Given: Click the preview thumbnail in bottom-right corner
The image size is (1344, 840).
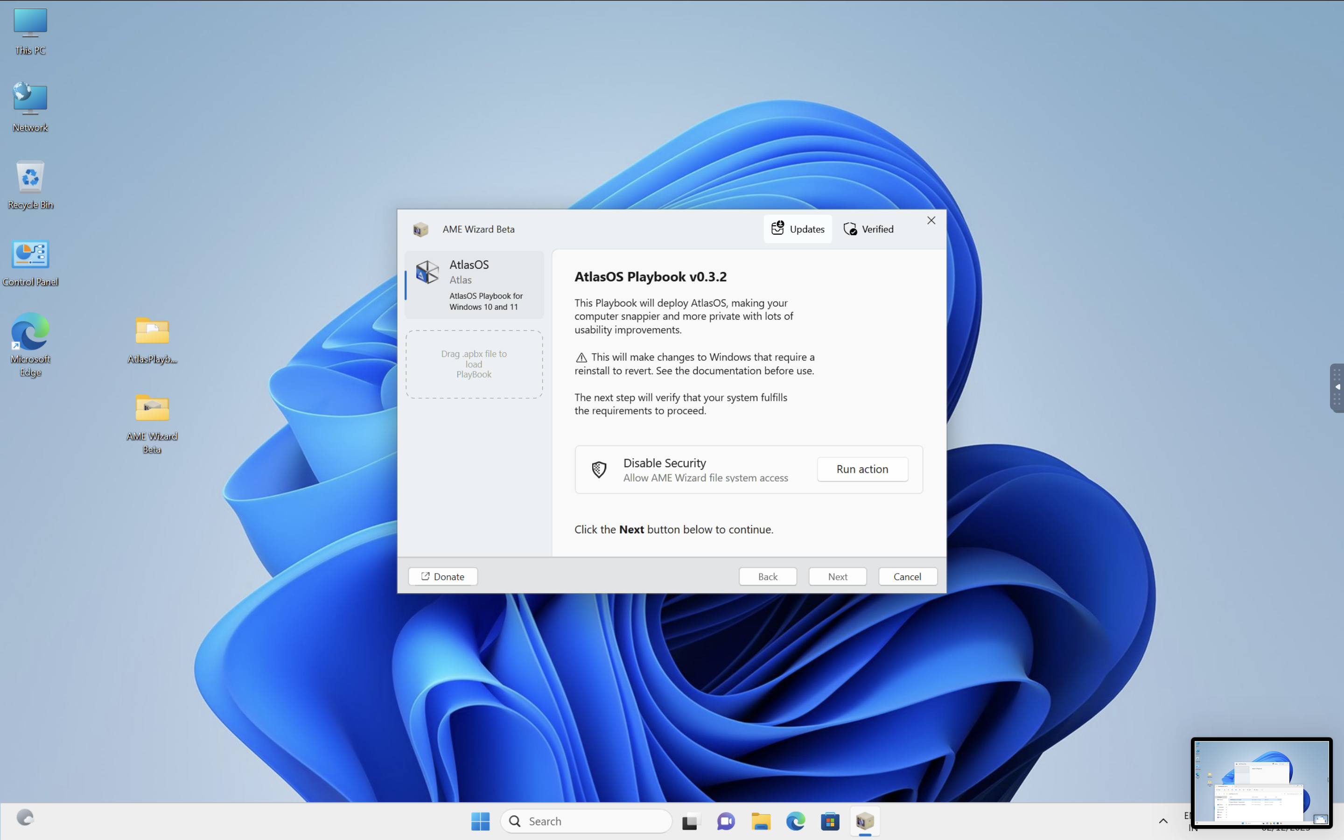Looking at the screenshot, I should [1261, 782].
